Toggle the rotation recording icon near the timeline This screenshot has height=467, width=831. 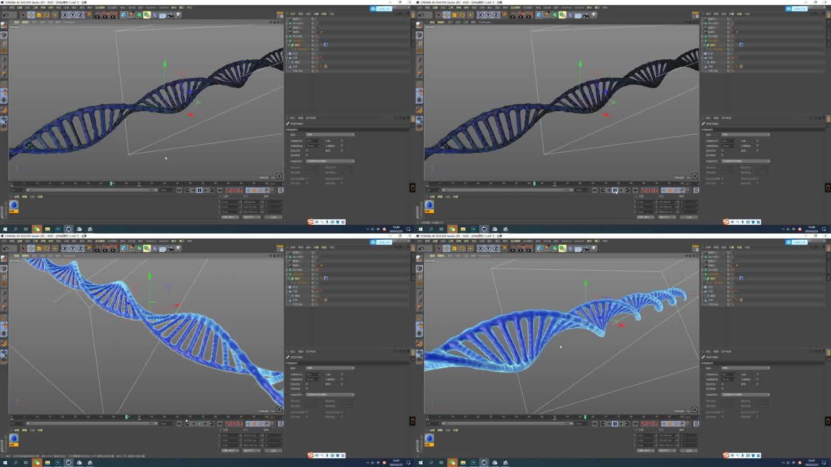pyautogui.click(x=239, y=190)
